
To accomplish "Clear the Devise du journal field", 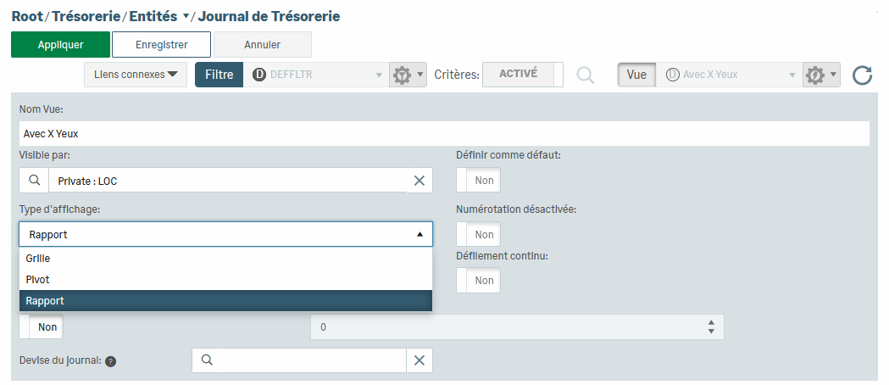I will pyautogui.click(x=419, y=360).
